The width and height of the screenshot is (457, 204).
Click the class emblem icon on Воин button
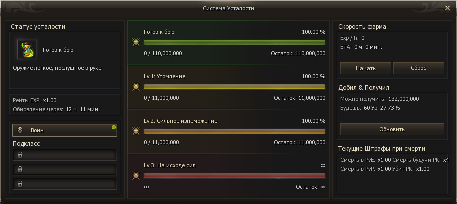[20, 130]
